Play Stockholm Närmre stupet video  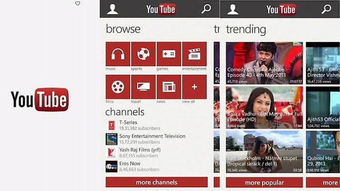tap(264, 152)
